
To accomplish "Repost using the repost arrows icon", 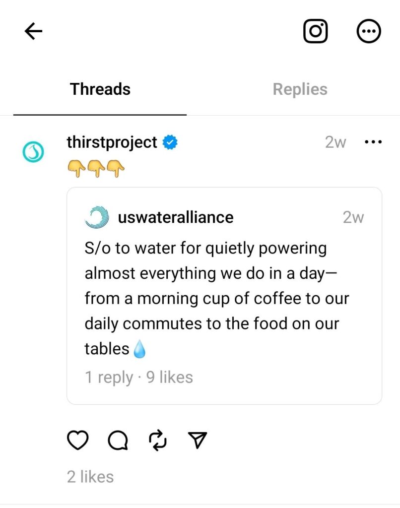I will (x=157, y=440).
